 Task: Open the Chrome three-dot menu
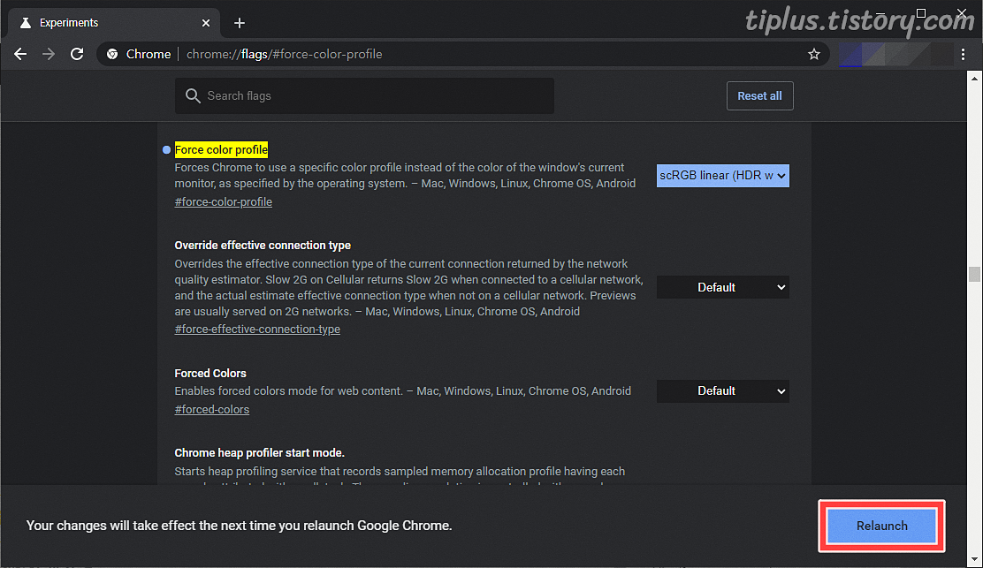click(x=963, y=55)
